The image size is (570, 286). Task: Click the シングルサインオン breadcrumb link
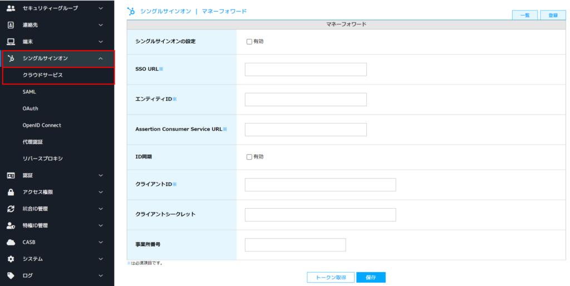pyautogui.click(x=165, y=11)
